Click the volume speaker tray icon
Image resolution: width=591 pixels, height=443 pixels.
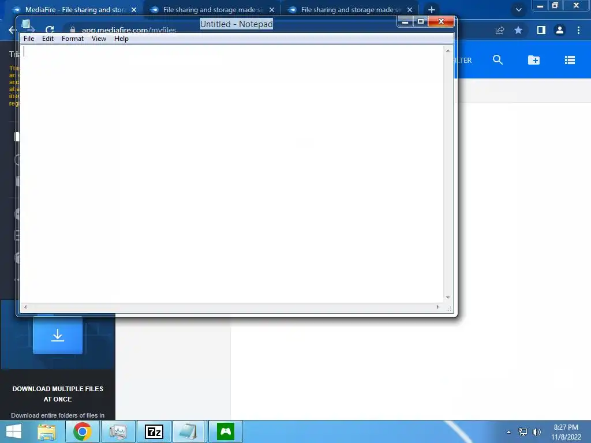[x=536, y=432]
